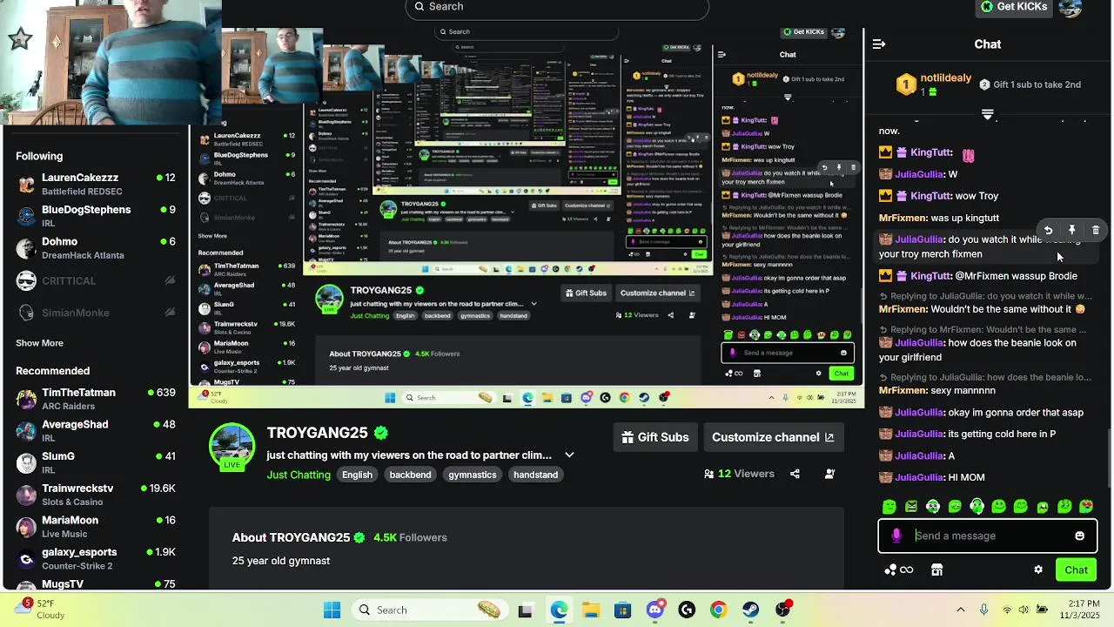Click the Kick search box
The image size is (1114, 627).
(x=557, y=8)
